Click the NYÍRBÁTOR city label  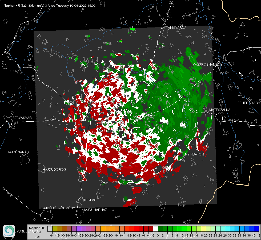pyautogui.click(x=194, y=154)
